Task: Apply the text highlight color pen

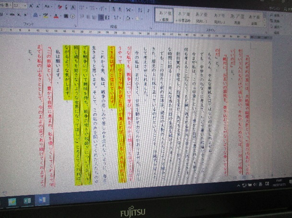Action: tap(45, 15)
